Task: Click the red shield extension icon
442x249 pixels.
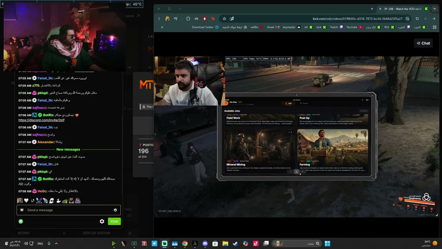Action: pos(205,19)
